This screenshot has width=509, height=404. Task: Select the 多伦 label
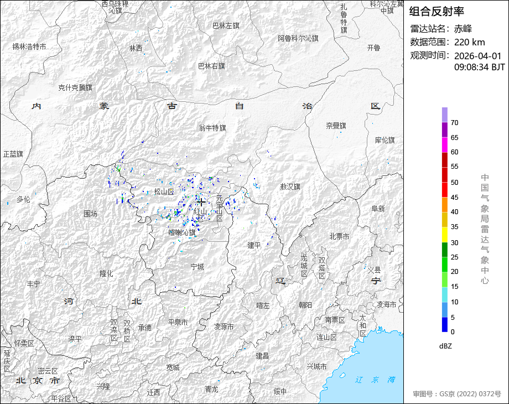[x=23, y=199]
